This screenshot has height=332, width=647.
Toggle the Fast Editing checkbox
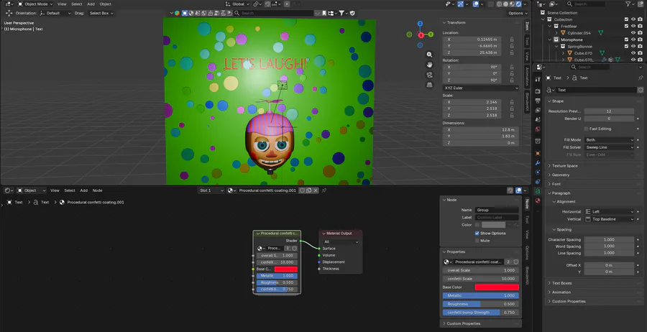tap(587, 129)
